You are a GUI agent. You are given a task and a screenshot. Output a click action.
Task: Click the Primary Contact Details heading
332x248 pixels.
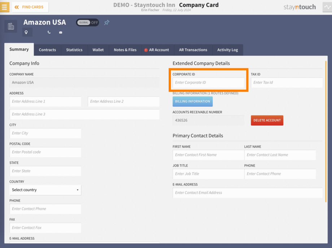point(198,136)
